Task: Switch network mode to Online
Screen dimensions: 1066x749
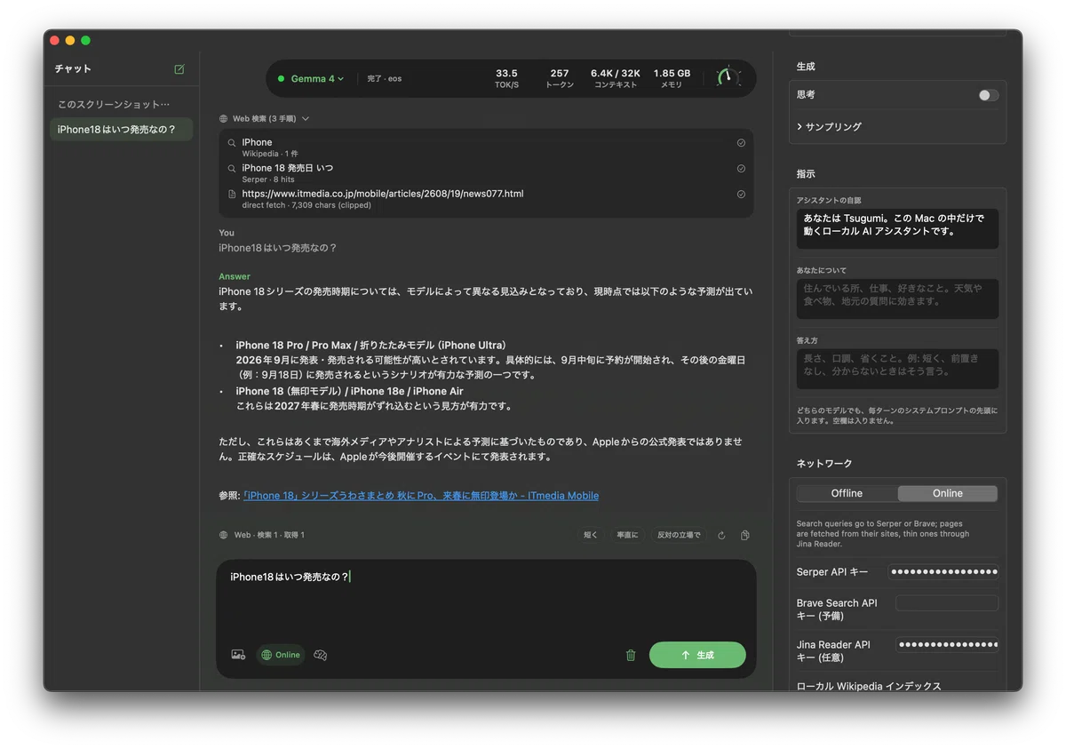Action: click(947, 493)
